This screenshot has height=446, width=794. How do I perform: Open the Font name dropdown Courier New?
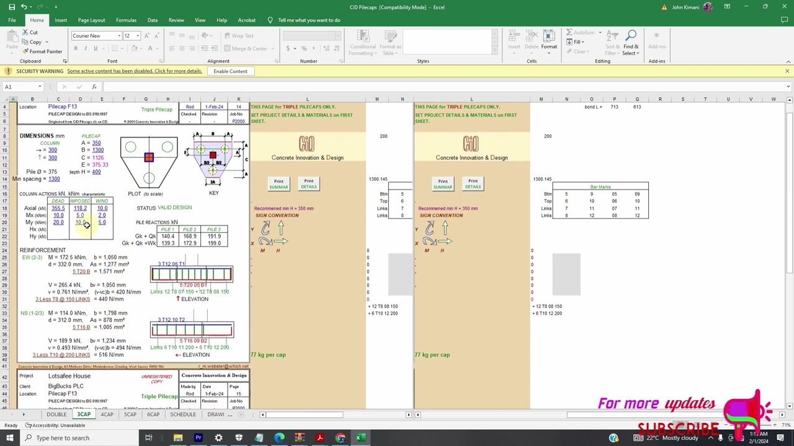[x=119, y=35]
